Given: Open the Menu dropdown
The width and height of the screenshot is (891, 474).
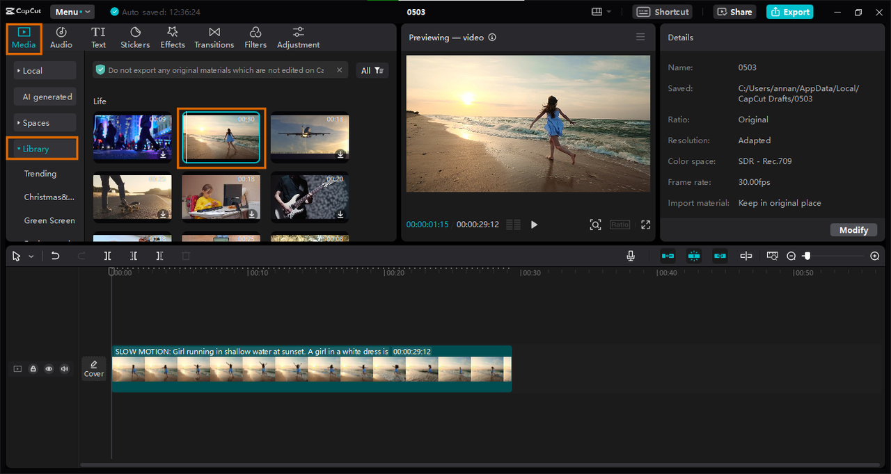Looking at the screenshot, I should 72,12.
